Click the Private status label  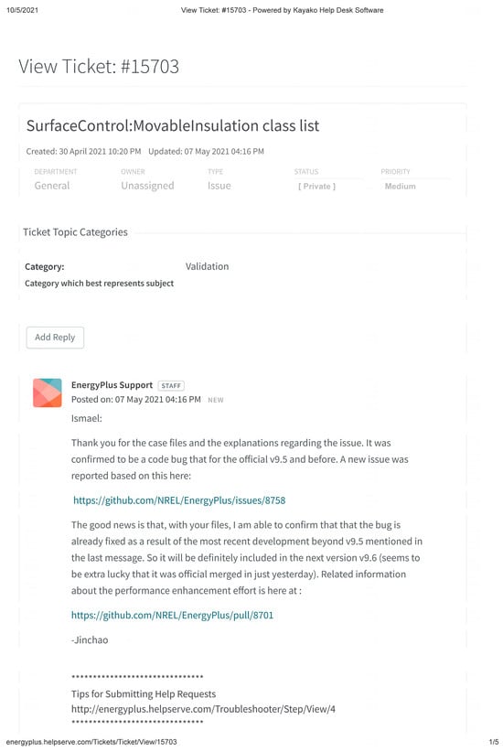(316, 186)
